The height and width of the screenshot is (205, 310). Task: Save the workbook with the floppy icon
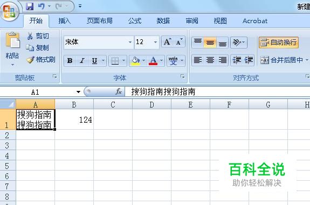pyautogui.click(x=30, y=6)
